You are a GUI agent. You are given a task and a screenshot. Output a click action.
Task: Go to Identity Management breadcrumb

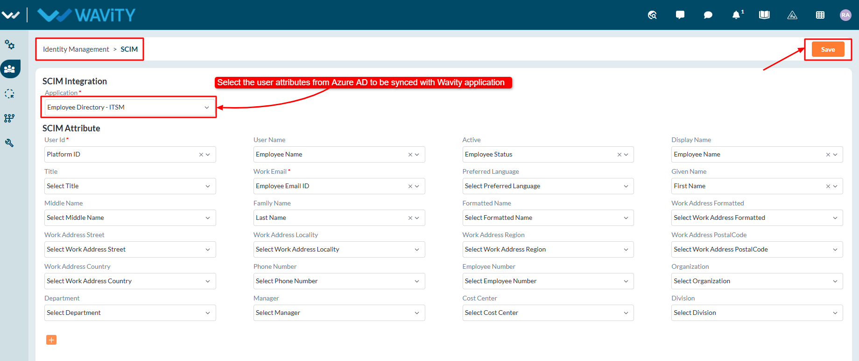pos(76,49)
